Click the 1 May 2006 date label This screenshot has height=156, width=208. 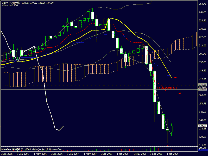coord(40,154)
